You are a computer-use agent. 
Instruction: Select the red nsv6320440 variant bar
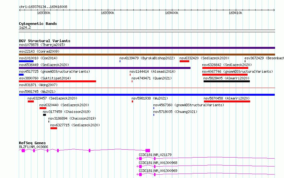(43, 108)
